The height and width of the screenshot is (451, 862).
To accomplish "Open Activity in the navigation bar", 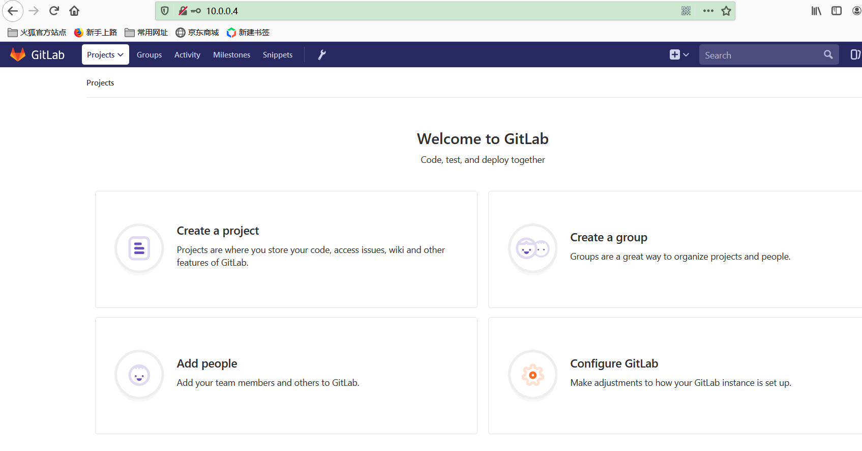I will pos(187,54).
